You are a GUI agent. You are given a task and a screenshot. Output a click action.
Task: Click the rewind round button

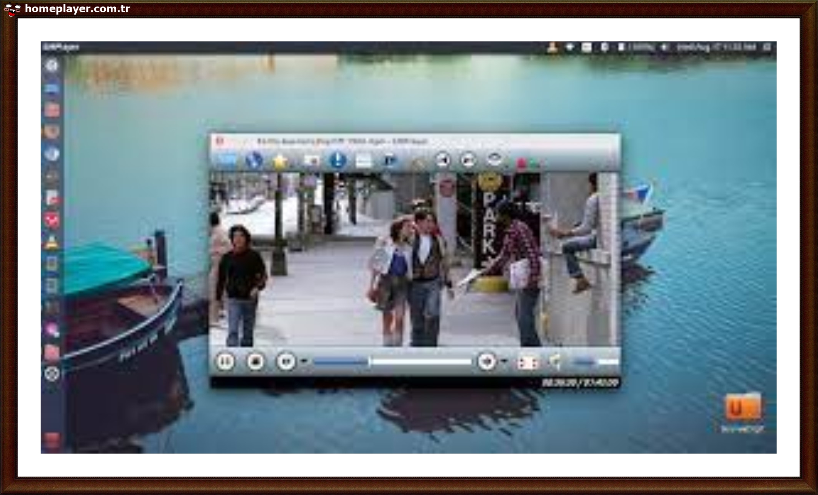click(x=286, y=361)
